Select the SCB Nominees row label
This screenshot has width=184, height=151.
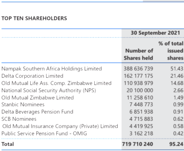(x=19, y=119)
